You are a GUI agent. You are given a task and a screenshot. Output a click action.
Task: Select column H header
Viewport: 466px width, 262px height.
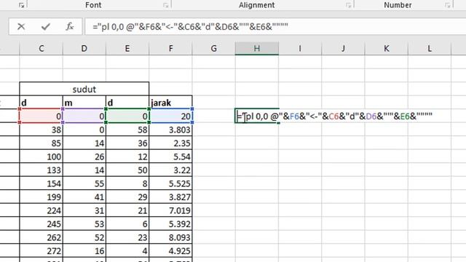click(x=257, y=49)
